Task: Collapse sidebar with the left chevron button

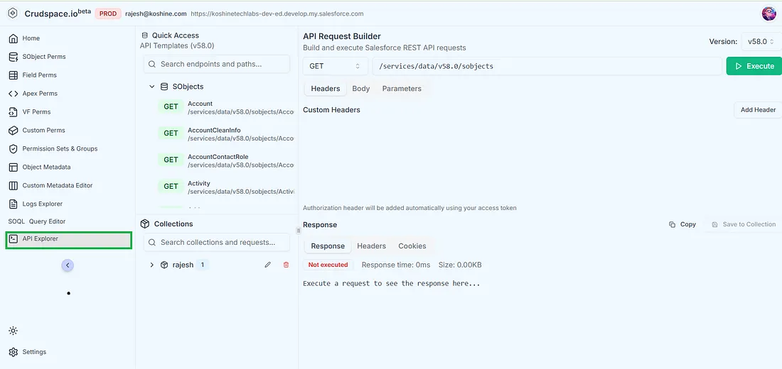Action: tap(68, 265)
